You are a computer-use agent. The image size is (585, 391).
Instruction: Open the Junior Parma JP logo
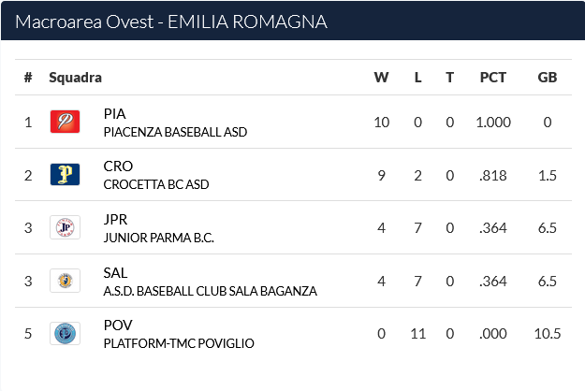tap(65, 227)
